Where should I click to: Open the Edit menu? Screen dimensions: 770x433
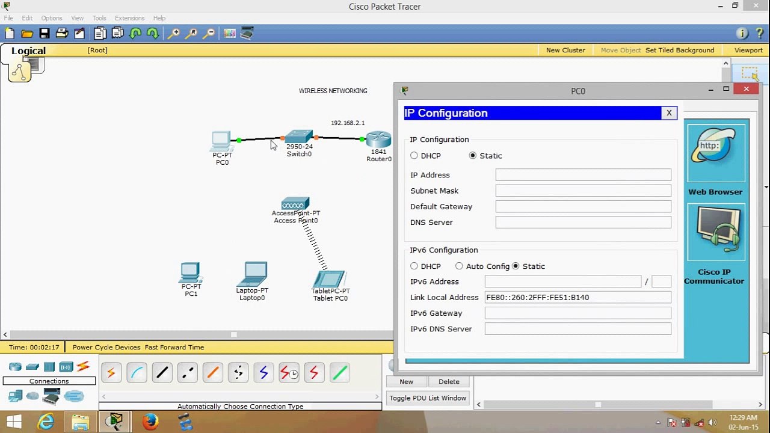pos(27,18)
